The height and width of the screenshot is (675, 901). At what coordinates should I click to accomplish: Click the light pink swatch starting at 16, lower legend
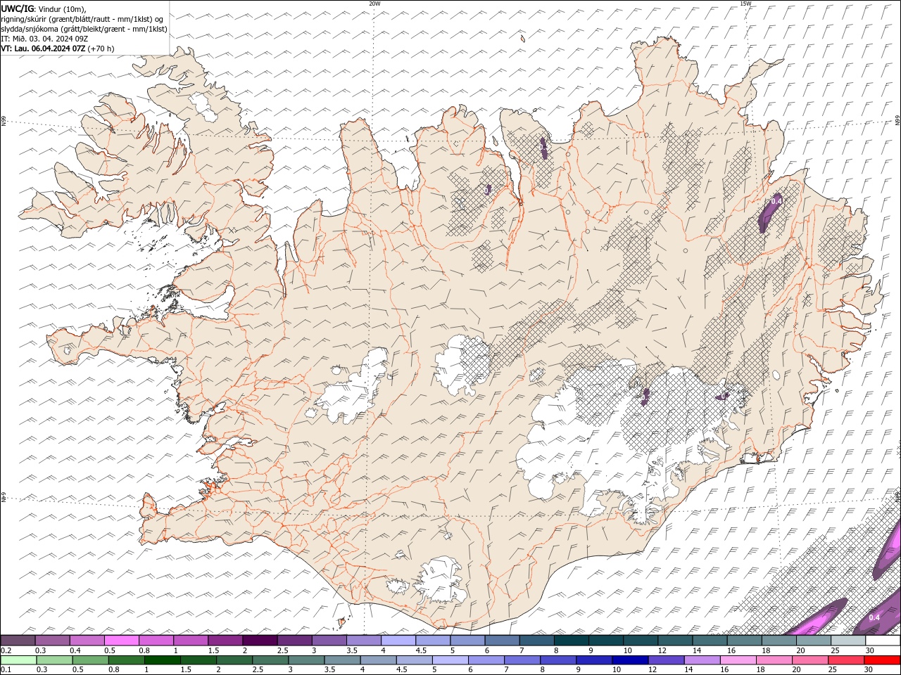click(738, 660)
